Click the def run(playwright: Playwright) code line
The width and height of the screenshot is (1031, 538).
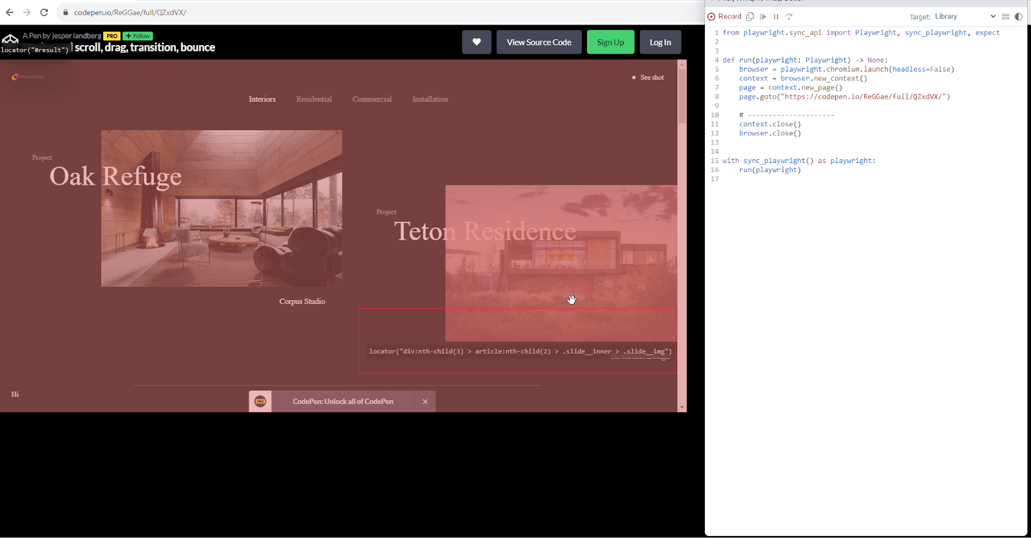coord(805,60)
